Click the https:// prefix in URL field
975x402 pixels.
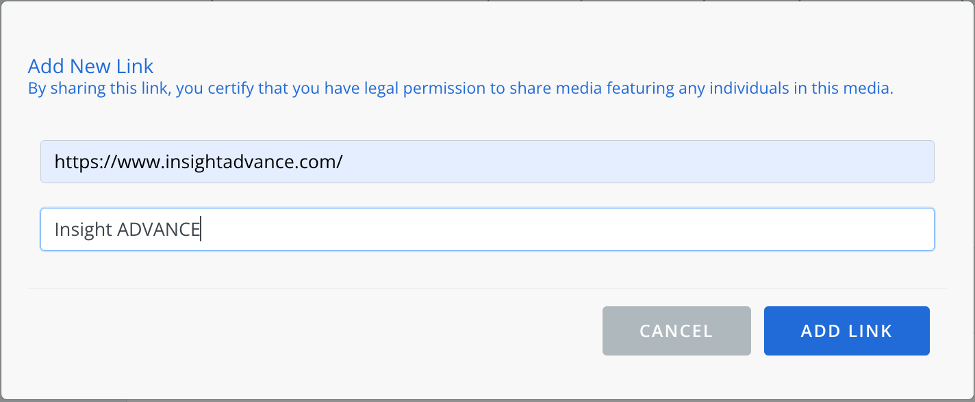click(86, 163)
